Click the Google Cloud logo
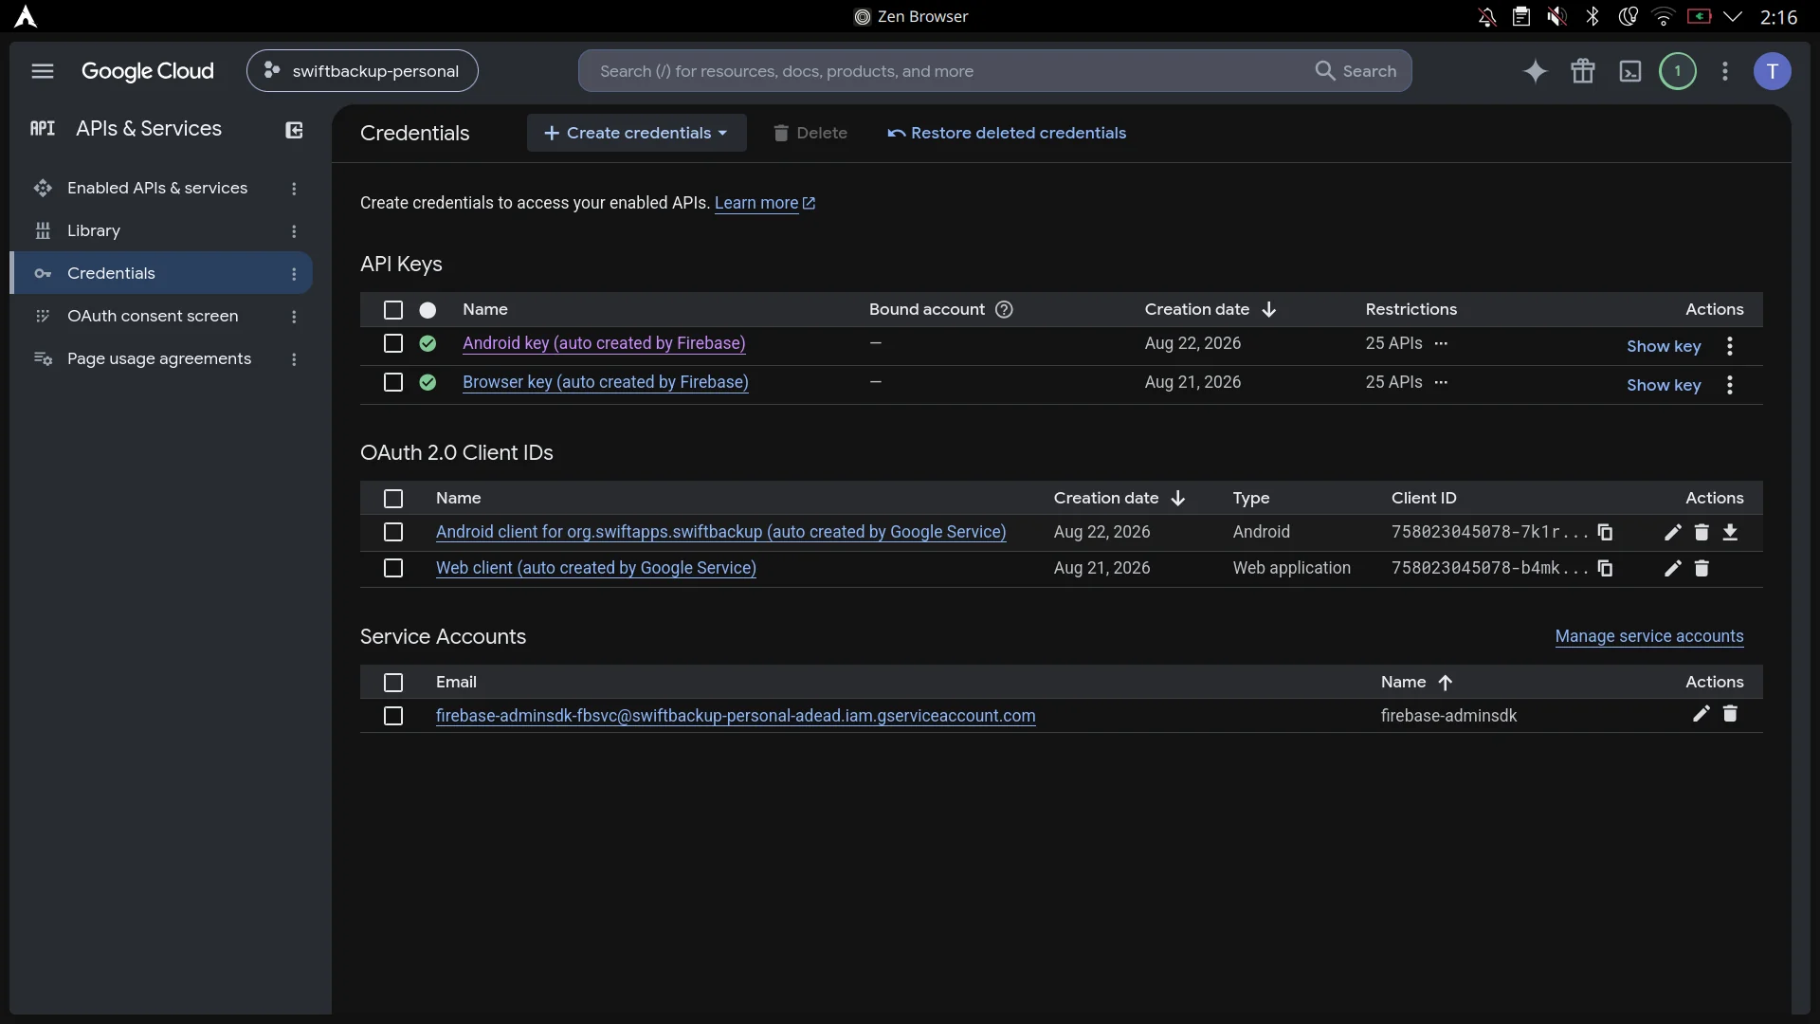This screenshot has height=1024, width=1820. [x=148, y=71]
